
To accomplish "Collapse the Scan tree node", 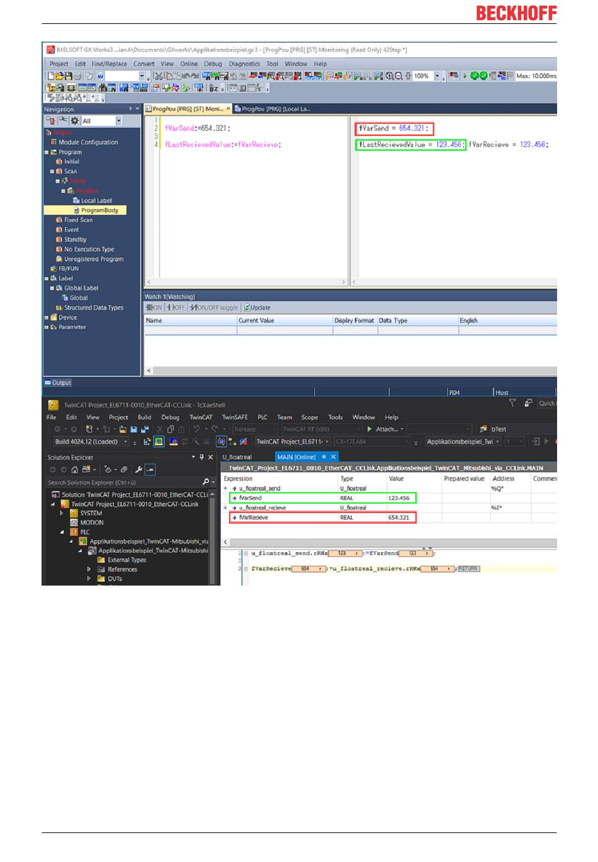I will 52,171.
